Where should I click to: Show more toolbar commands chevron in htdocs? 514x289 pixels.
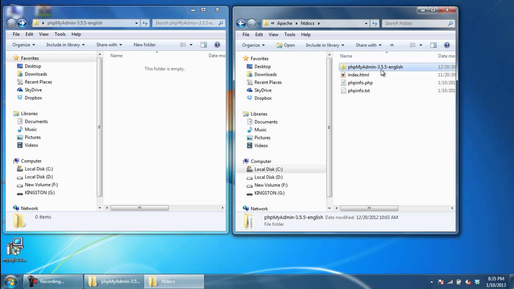(x=392, y=45)
